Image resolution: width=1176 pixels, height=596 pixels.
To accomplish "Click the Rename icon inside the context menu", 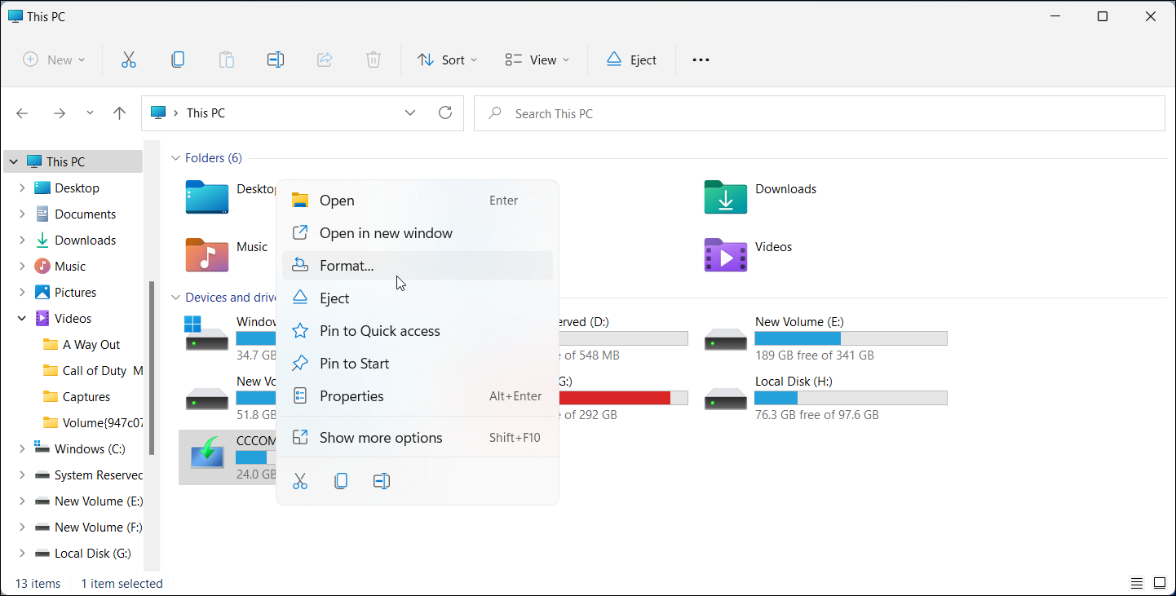I will (381, 480).
